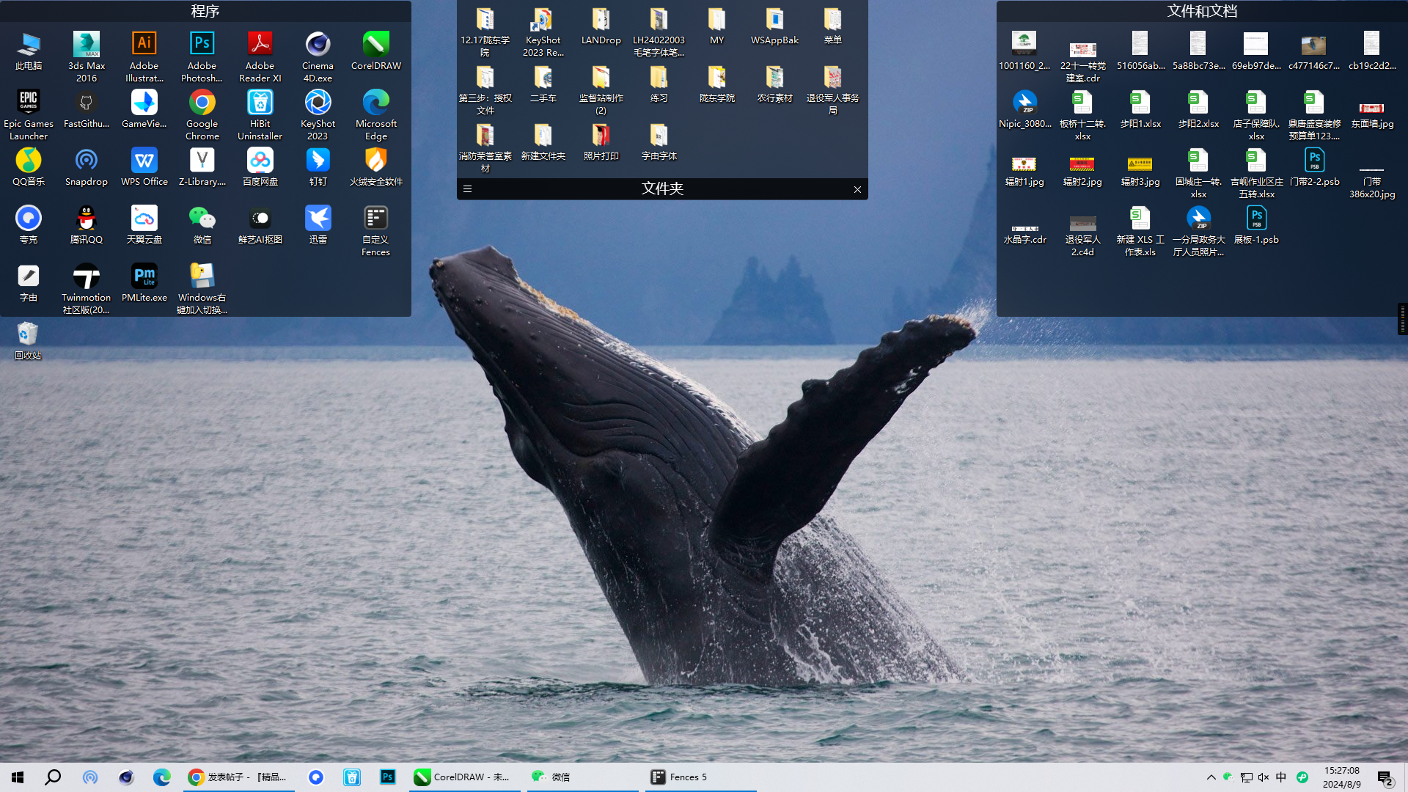
Task: Select Epic Games Launcher icon
Action: pyautogui.click(x=29, y=114)
